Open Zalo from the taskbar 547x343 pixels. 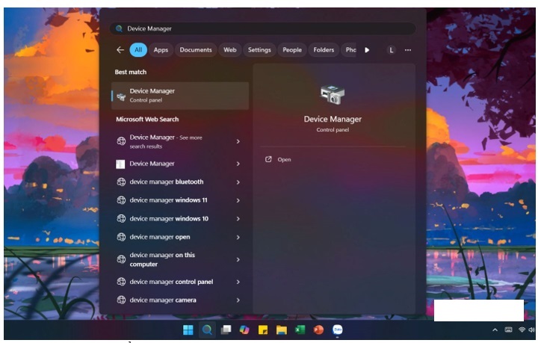click(x=337, y=330)
